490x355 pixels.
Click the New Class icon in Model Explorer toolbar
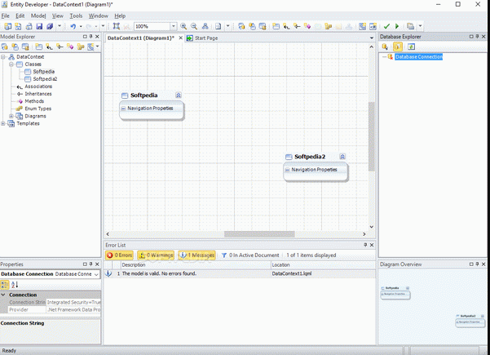[39, 47]
